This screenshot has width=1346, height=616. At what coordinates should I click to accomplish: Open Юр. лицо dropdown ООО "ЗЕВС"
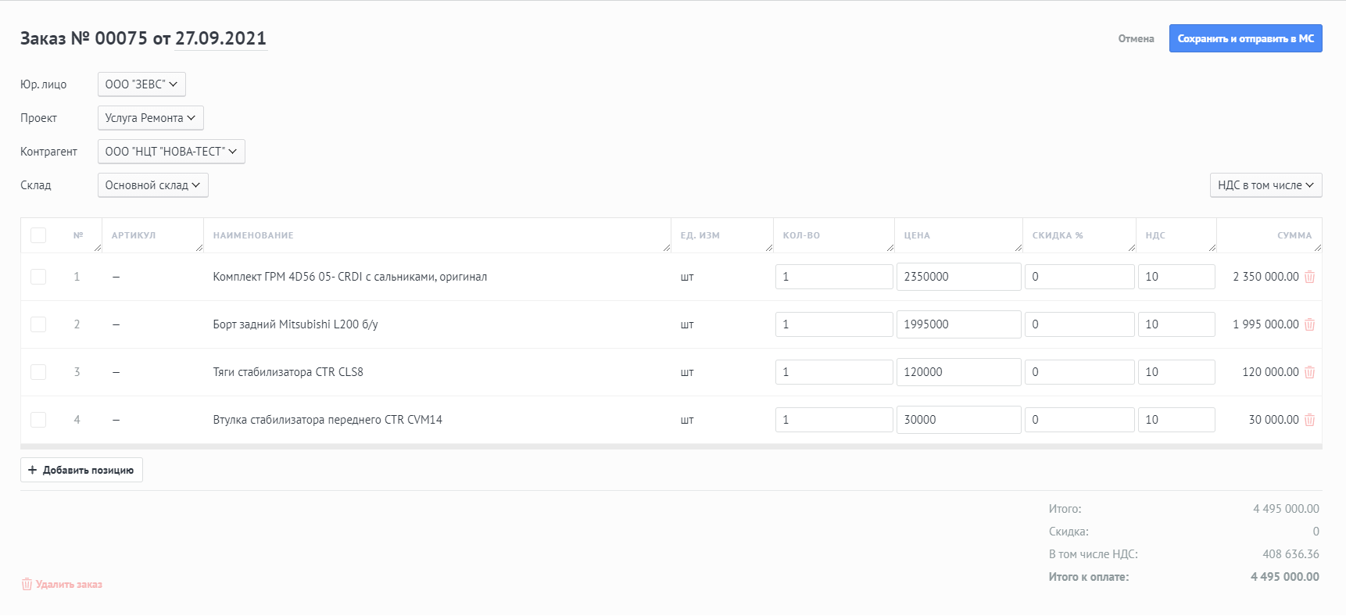click(x=141, y=84)
